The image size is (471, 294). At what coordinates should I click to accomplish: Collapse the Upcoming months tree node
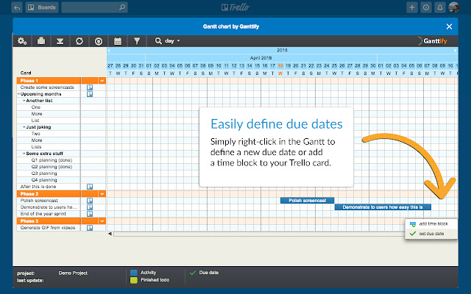tap(18, 94)
